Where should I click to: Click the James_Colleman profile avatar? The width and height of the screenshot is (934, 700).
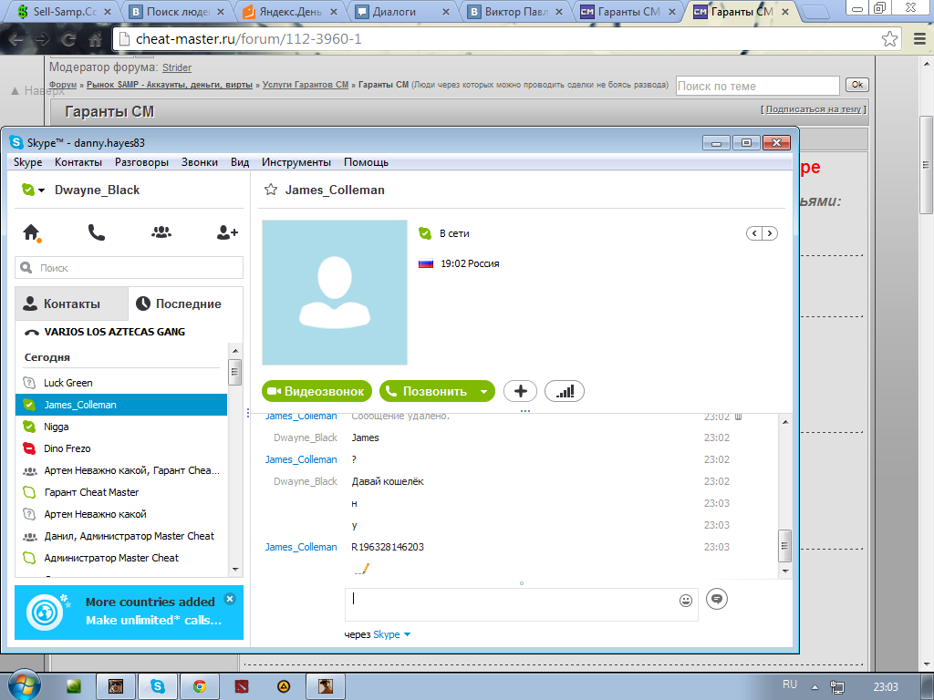(x=335, y=293)
